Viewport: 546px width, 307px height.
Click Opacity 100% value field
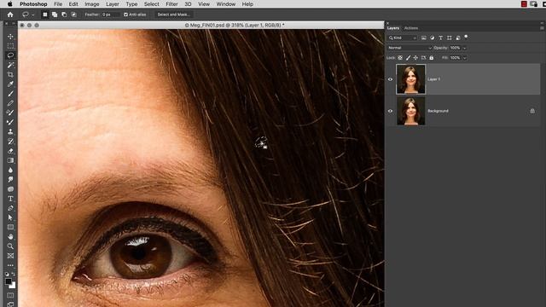click(455, 48)
